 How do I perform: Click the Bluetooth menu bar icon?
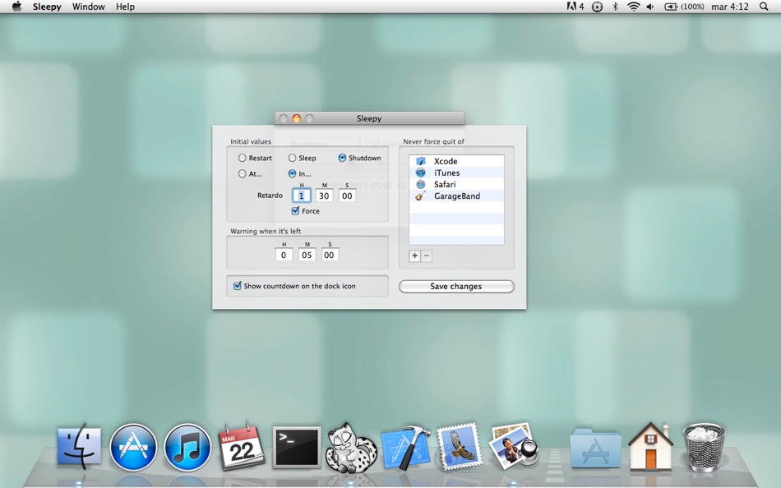(615, 7)
